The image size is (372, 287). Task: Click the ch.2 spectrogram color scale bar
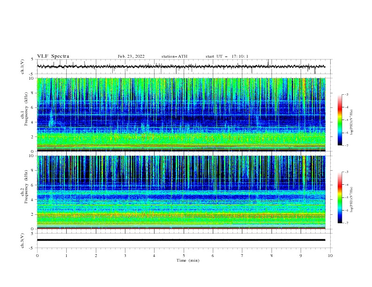coord(340,197)
